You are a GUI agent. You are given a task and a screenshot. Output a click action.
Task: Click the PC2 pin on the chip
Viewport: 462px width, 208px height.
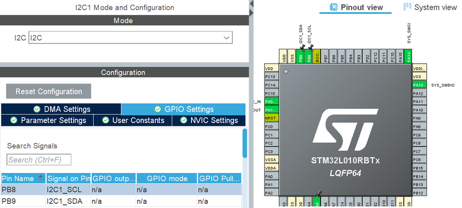point(271,143)
